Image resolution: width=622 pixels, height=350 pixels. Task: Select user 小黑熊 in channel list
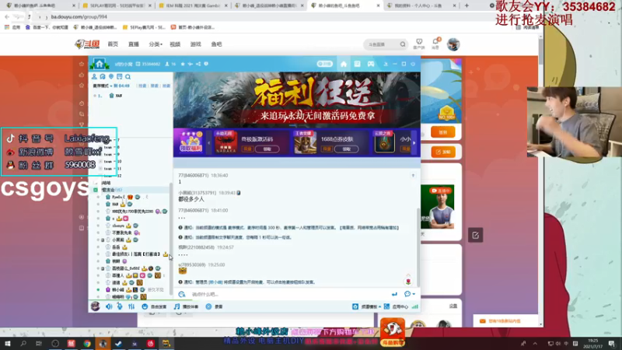[x=118, y=240]
